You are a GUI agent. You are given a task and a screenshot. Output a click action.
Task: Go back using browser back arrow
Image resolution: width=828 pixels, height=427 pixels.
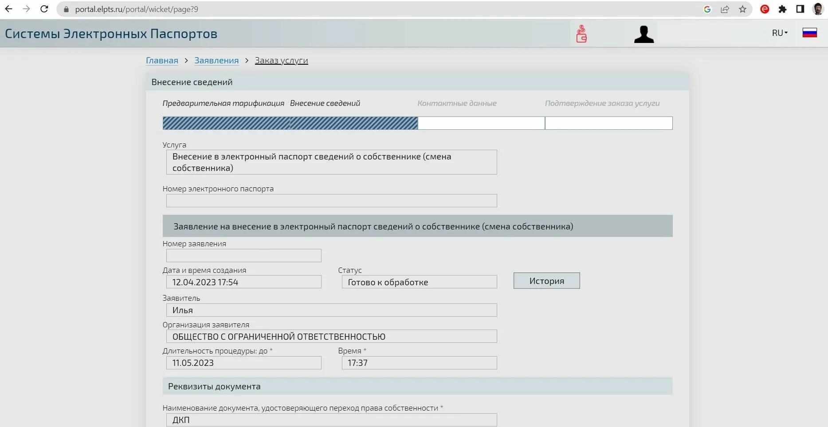[8, 9]
